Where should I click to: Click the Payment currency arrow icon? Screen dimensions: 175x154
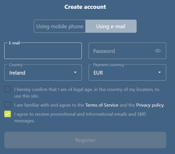[x=160, y=72]
